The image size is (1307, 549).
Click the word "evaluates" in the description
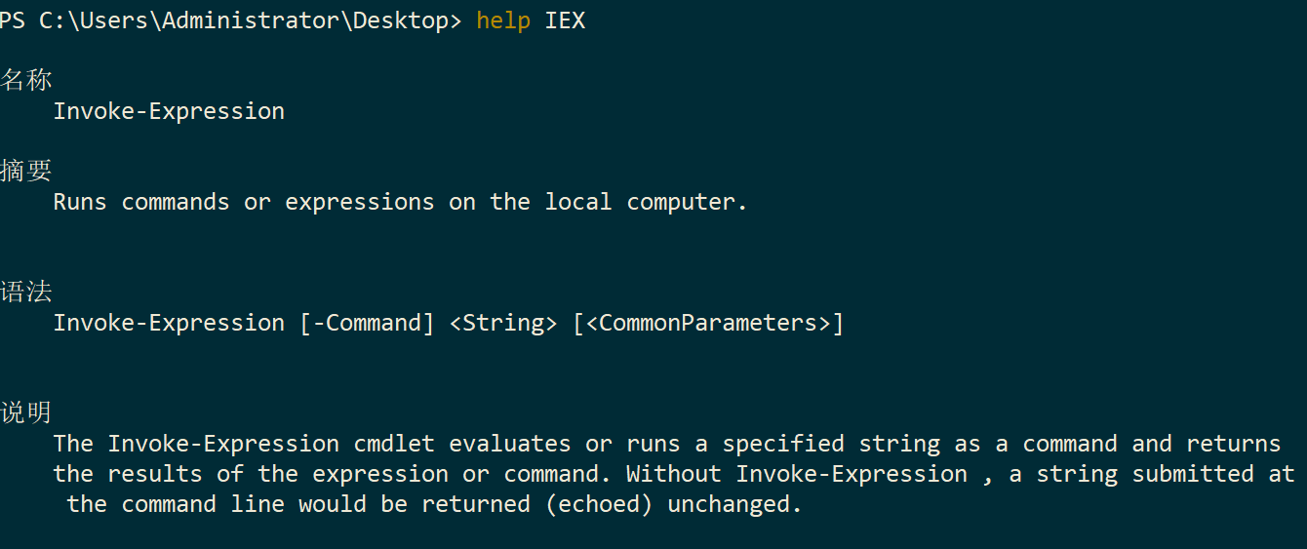point(510,444)
